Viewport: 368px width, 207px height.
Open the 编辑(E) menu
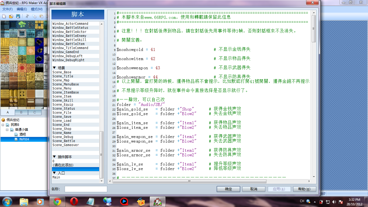[22, 9]
